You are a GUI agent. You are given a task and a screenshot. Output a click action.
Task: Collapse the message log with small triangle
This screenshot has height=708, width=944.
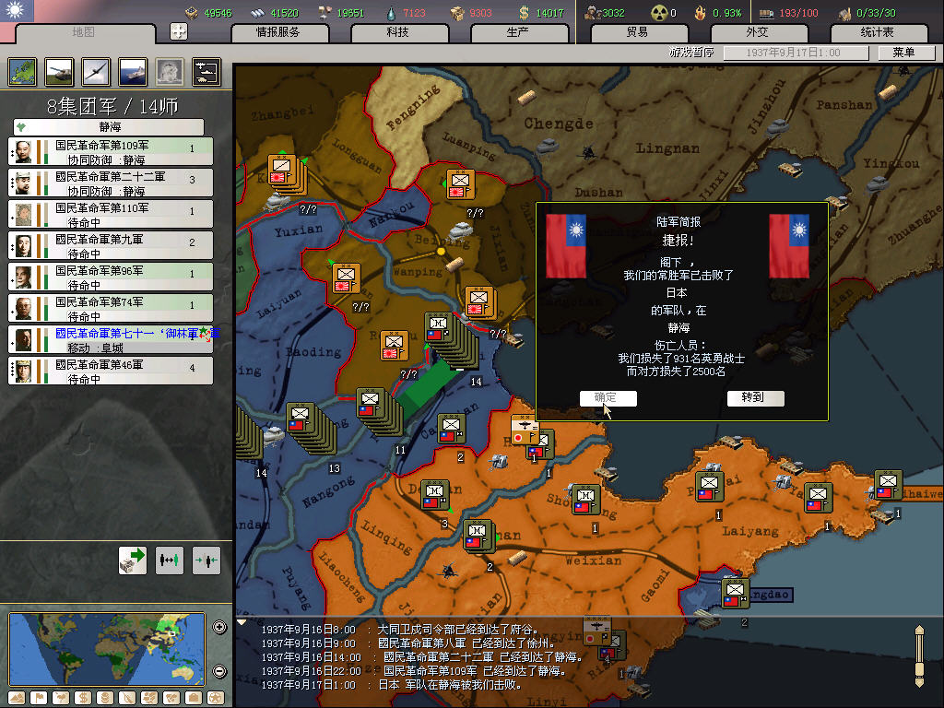pyautogui.click(x=242, y=622)
